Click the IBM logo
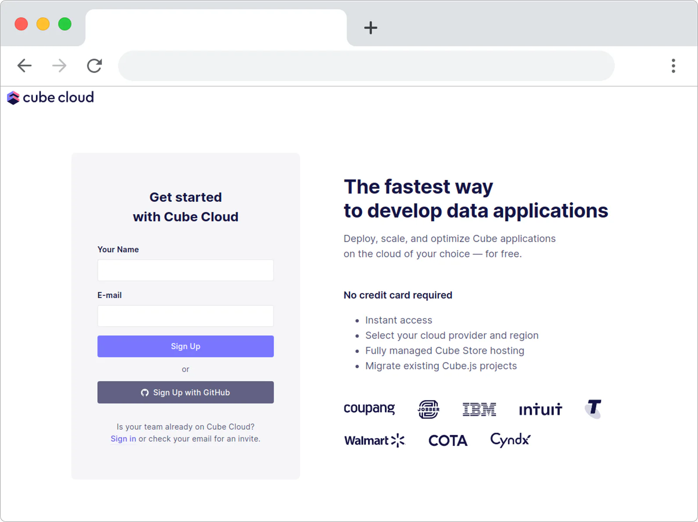698x522 pixels. [x=479, y=409]
